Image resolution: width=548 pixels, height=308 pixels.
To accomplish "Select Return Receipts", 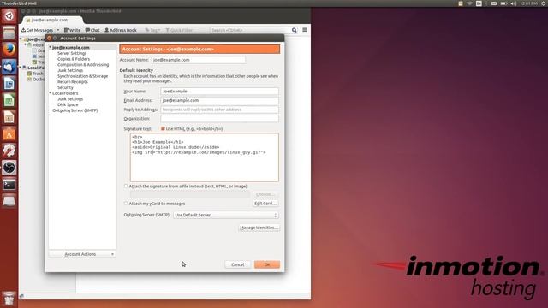I will pyautogui.click(x=73, y=82).
